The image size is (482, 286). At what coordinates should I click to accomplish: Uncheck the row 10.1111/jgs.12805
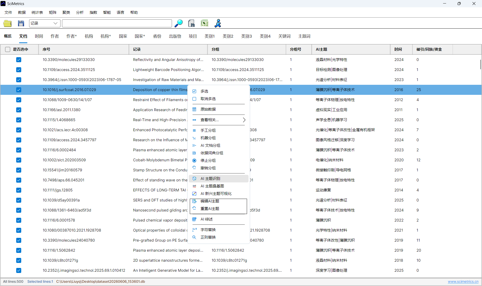coord(19,190)
